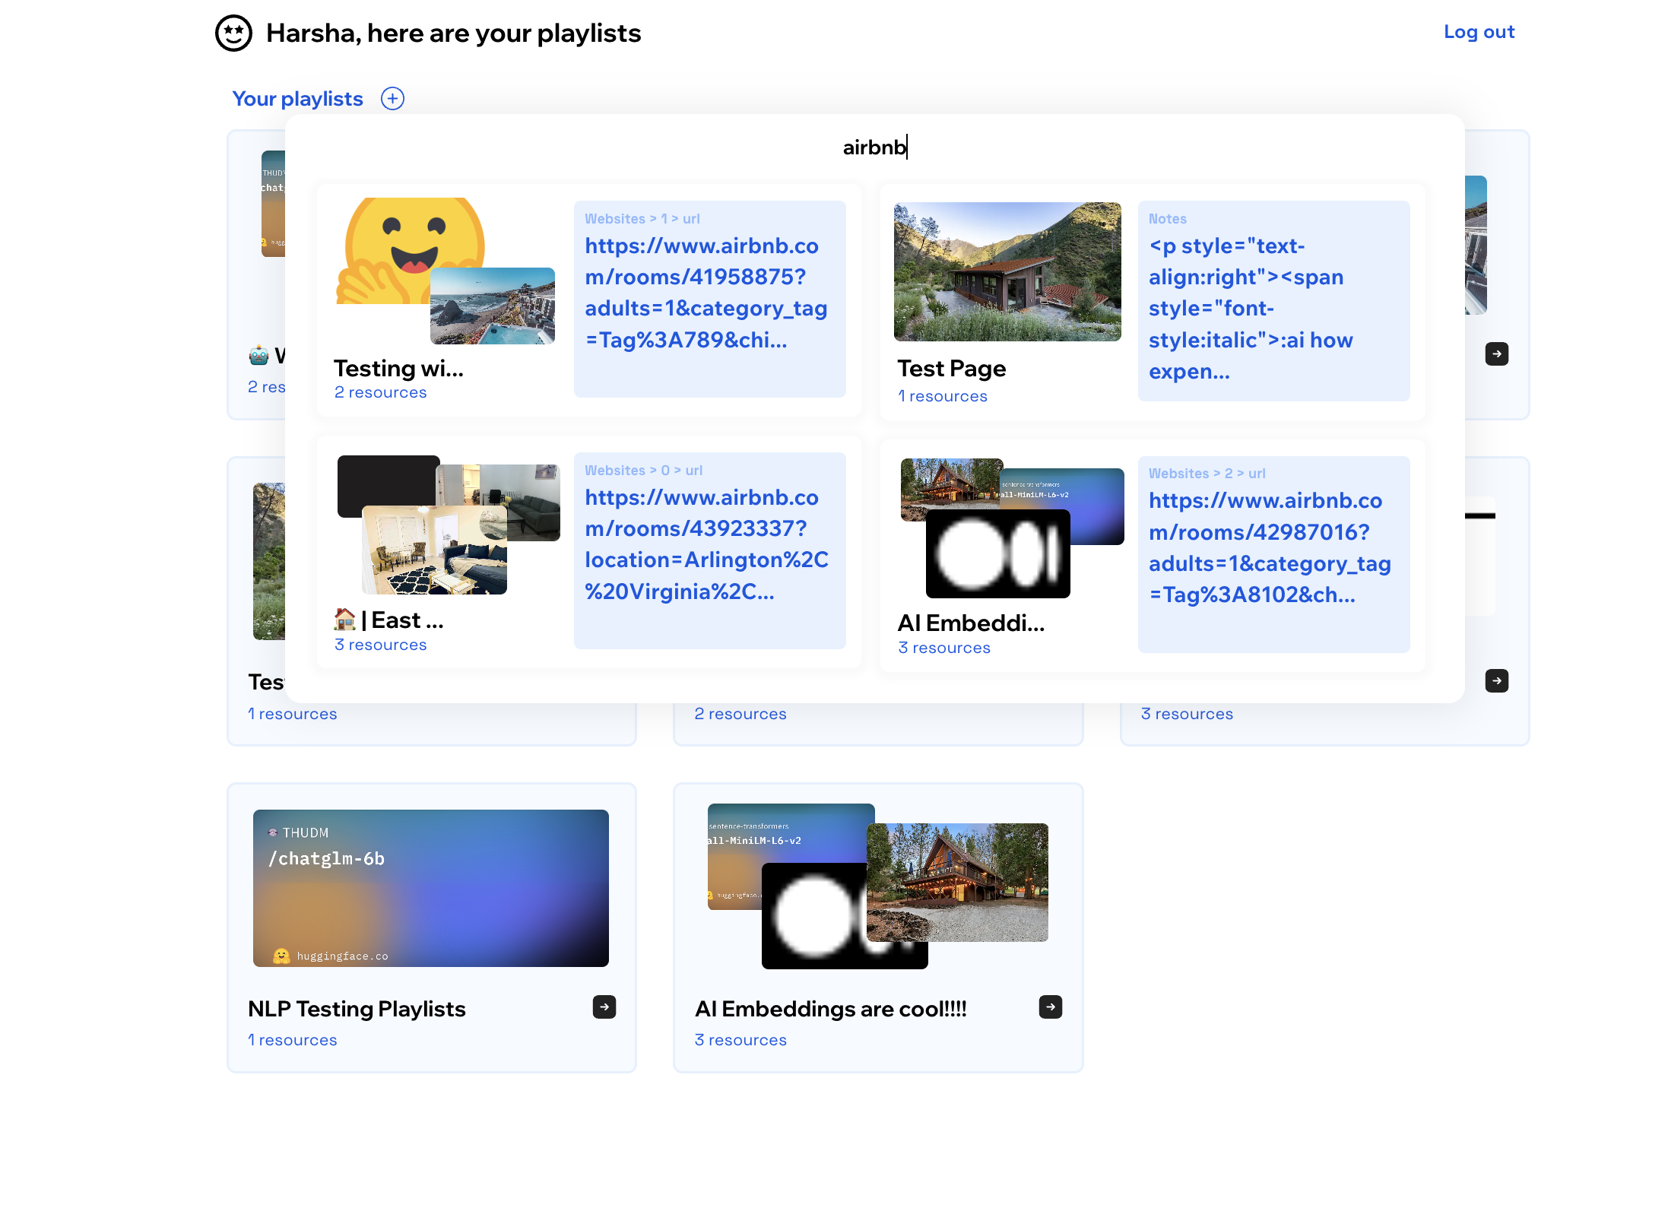The image size is (1668, 1227).
Task: Open AI Embeddings are cool arrow icon
Action: coord(1051,1007)
